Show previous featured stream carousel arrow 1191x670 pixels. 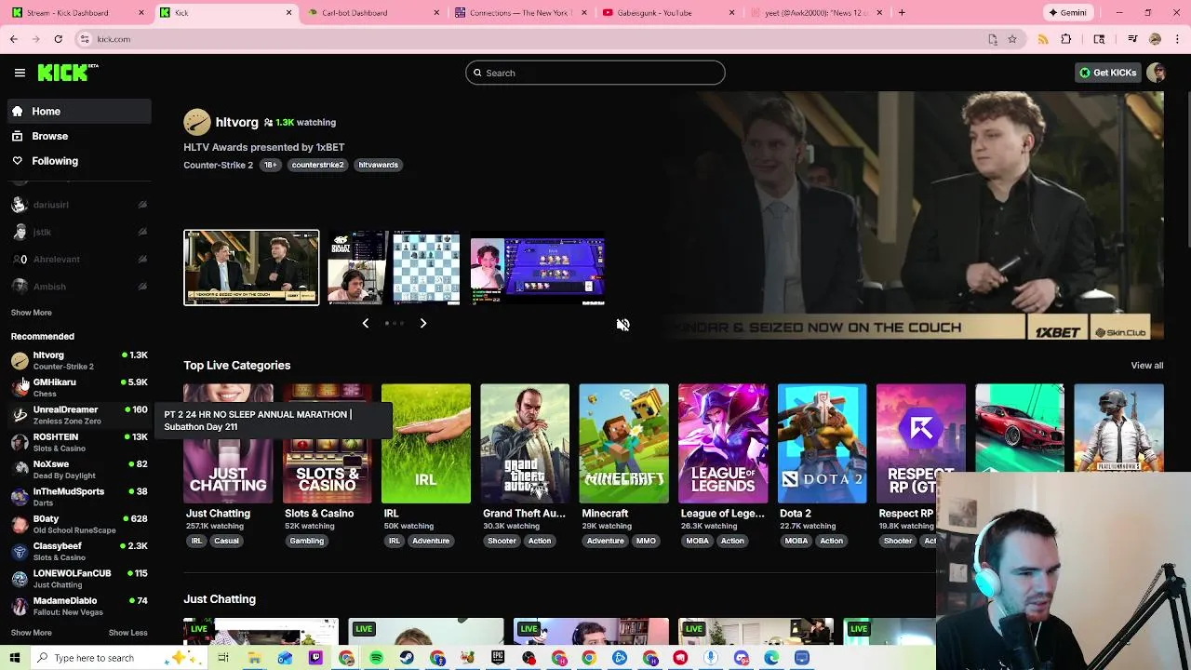coord(365,323)
